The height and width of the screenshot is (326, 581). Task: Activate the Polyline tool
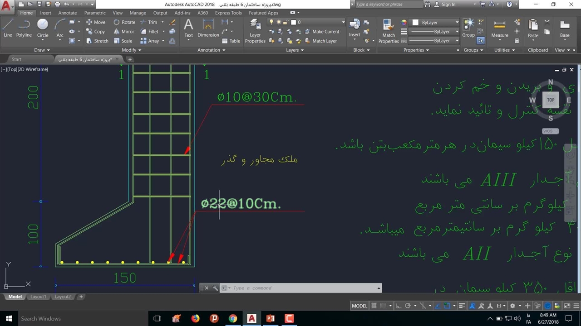24,28
